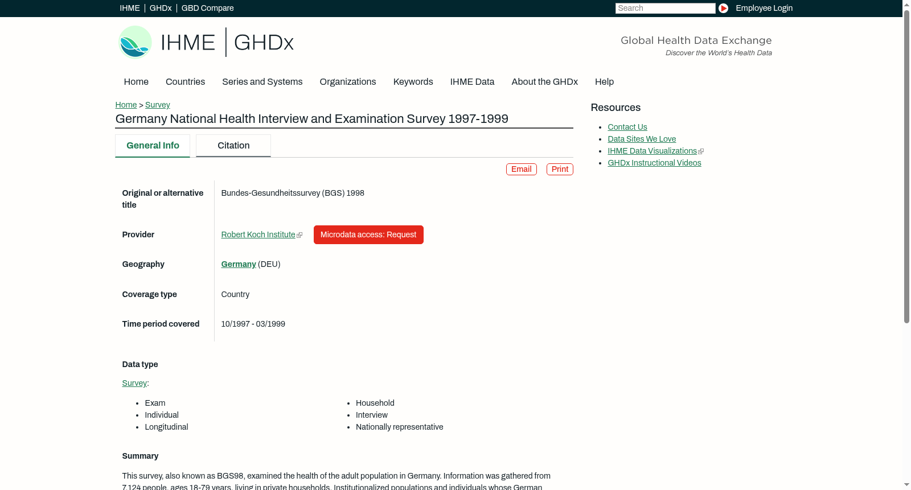911x490 pixels.
Task: Click the GHDx wordmark in header
Action: [264, 43]
